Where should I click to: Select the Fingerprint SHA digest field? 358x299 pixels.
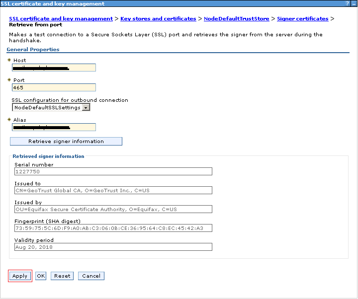coord(113,228)
